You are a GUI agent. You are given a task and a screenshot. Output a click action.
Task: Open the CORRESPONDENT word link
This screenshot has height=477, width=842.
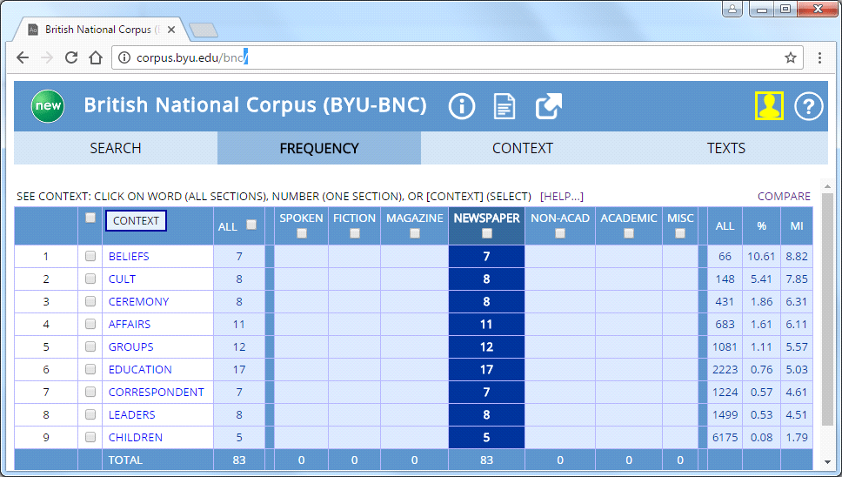click(156, 393)
